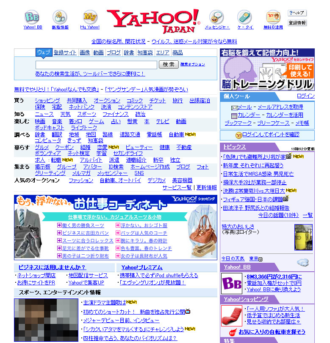Select the ウェブ search tab
The width and height of the screenshot is (330, 343).
pos(44,53)
